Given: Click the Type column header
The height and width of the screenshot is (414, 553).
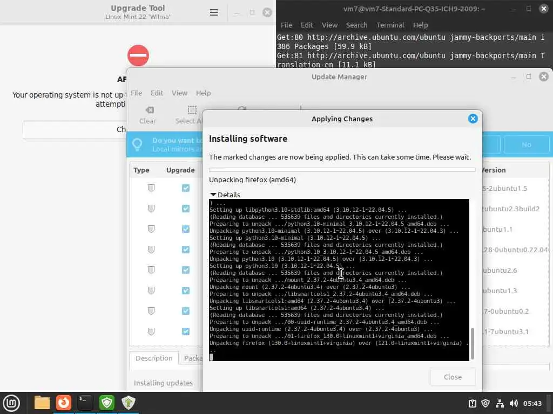Looking at the screenshot, I should 141,170.
